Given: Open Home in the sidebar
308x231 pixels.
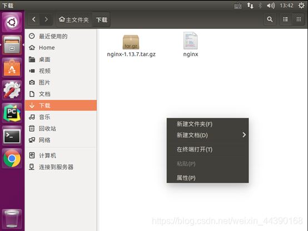Looking at the screenshot, I should coord(61,48).
